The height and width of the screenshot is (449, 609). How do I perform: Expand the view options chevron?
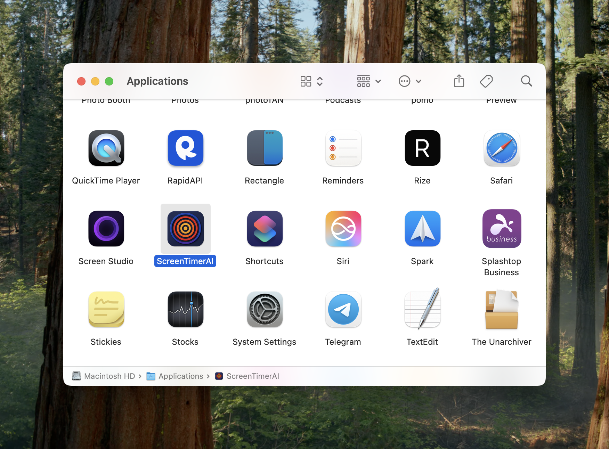pos(319,81)
